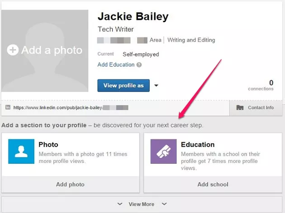Click the Education card title
Image resolution: width=285 pixels, height=213 pixels.
coord(198,144)
